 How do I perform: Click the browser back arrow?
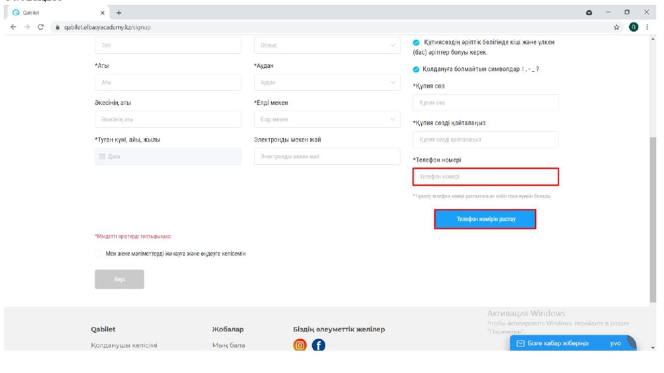coord(13,27)
